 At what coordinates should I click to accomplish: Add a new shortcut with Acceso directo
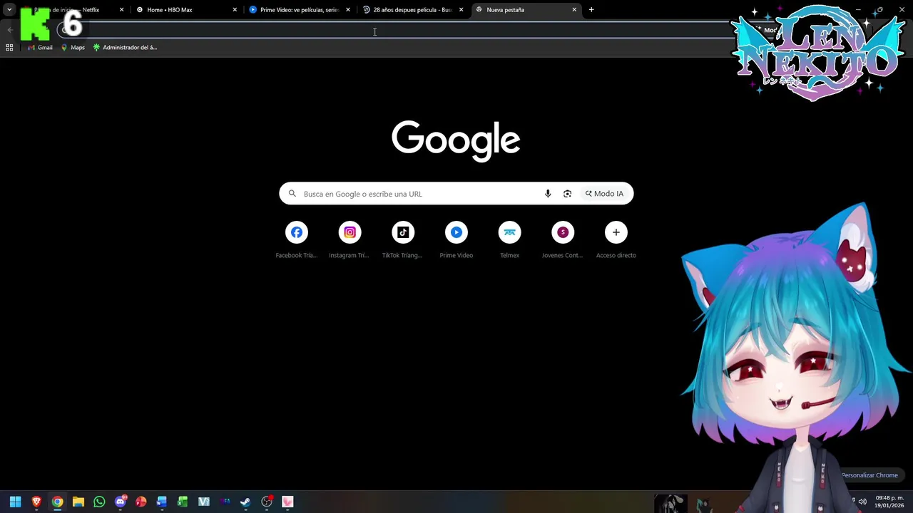pyautogui.click(x=616, y=232)
